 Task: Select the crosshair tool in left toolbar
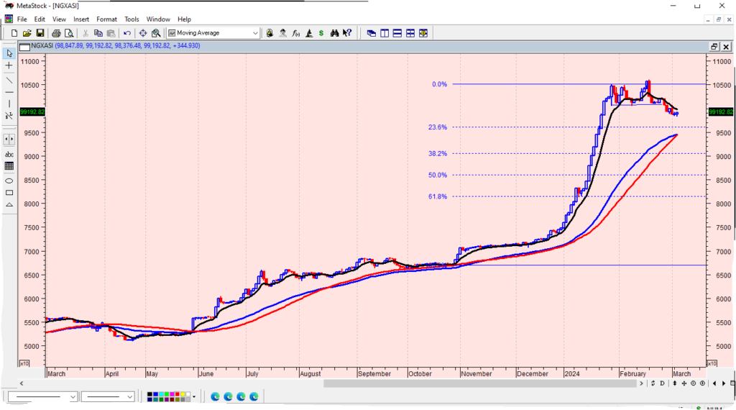point(9,65)
